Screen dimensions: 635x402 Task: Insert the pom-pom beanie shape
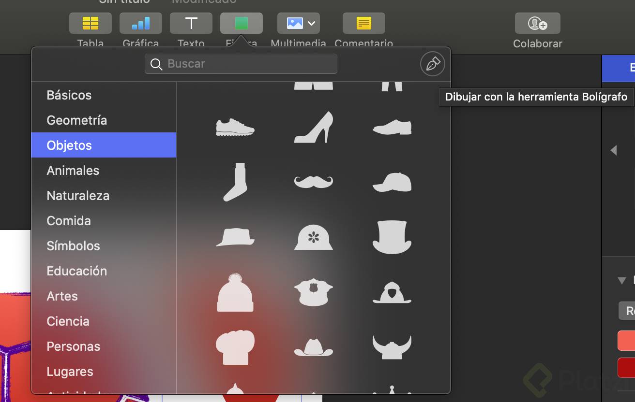(x=235, y=292)
